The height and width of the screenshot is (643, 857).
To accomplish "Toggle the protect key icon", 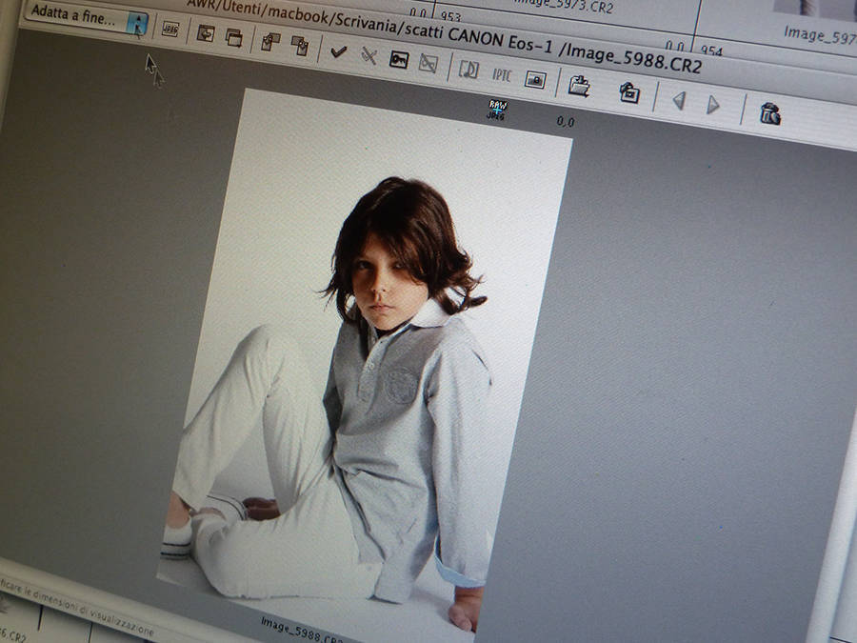I will click(398, 60).
